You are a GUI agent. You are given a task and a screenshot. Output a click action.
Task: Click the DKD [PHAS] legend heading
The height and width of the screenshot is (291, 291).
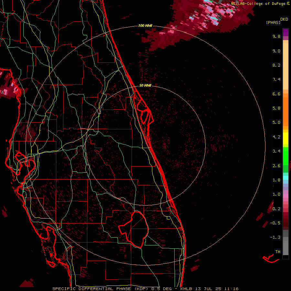point(277,21)
